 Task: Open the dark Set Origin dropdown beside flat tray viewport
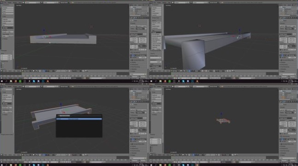(7, 28)
